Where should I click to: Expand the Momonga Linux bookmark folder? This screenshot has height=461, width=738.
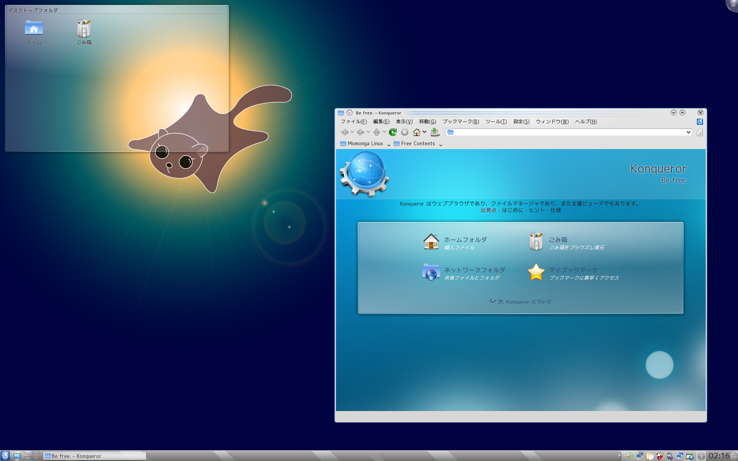(365, 144)
